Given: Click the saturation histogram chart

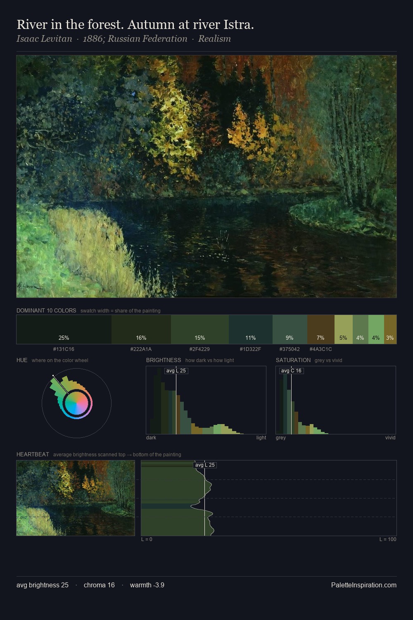Looking at the screenshot, I should pos(336,400).
